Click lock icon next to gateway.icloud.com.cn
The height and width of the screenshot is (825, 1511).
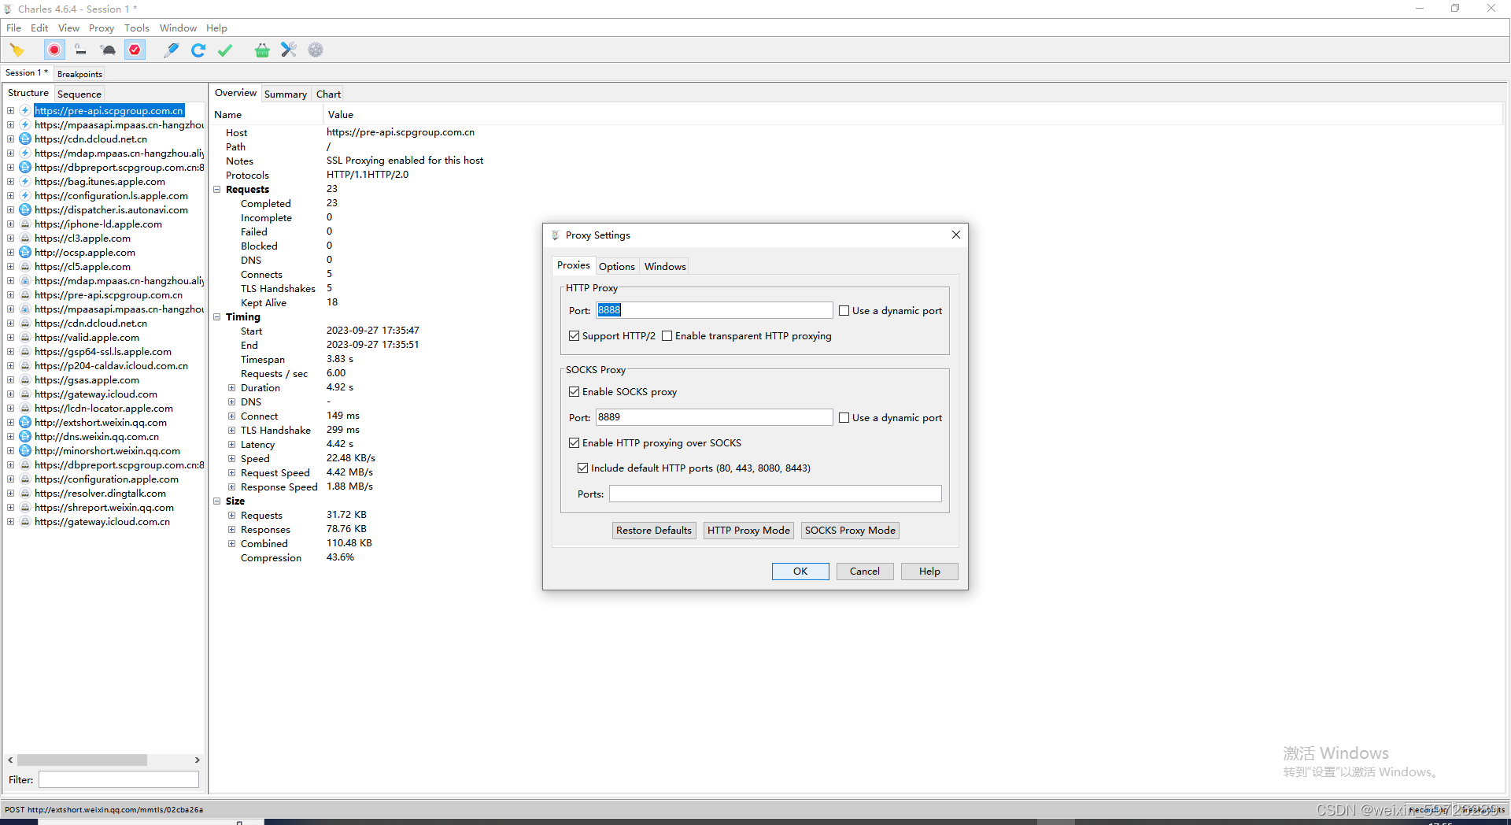(25, 522)
